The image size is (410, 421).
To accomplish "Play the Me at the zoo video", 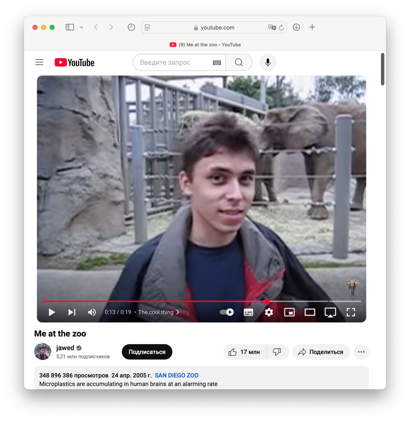I will pos(52,312).
